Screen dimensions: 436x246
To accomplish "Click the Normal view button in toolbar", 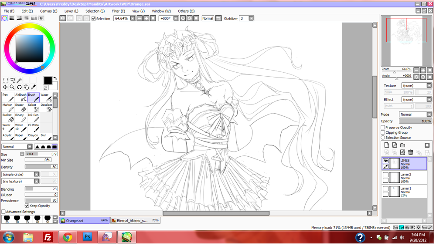I will click(208, 19).
